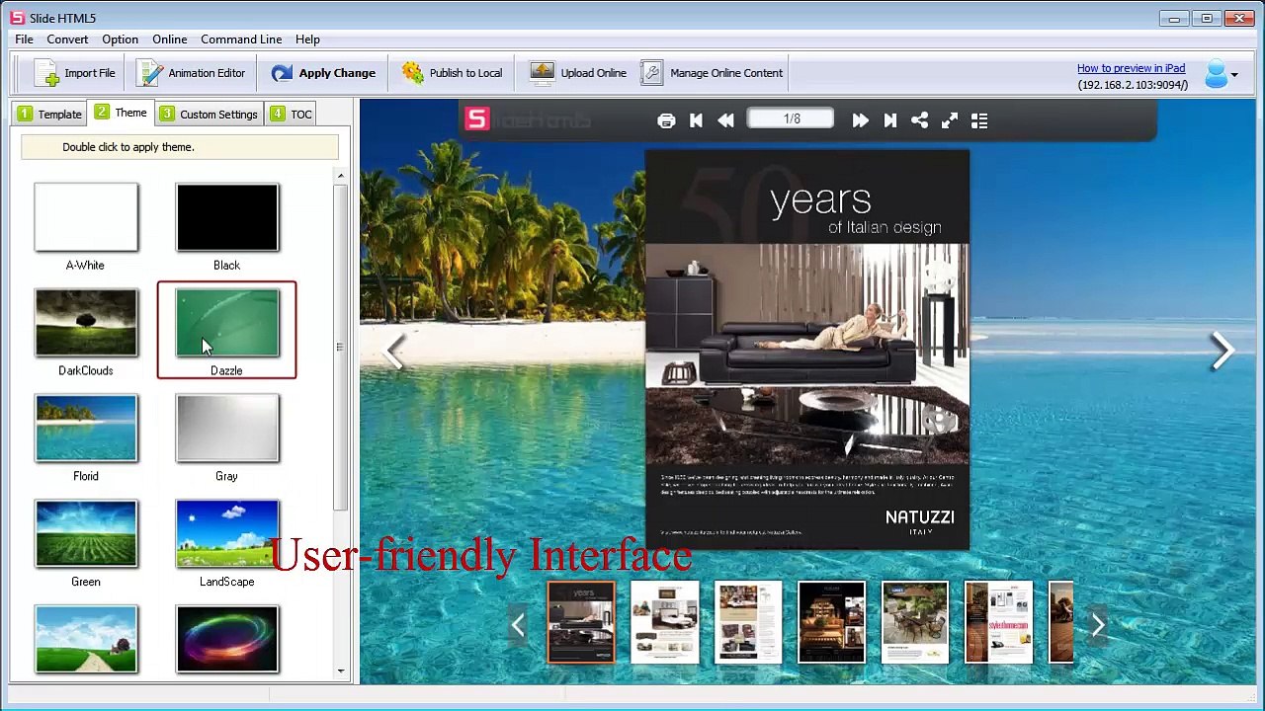Open the share icon in viewer toolbar
The image size is (1265, 711).
919,120
